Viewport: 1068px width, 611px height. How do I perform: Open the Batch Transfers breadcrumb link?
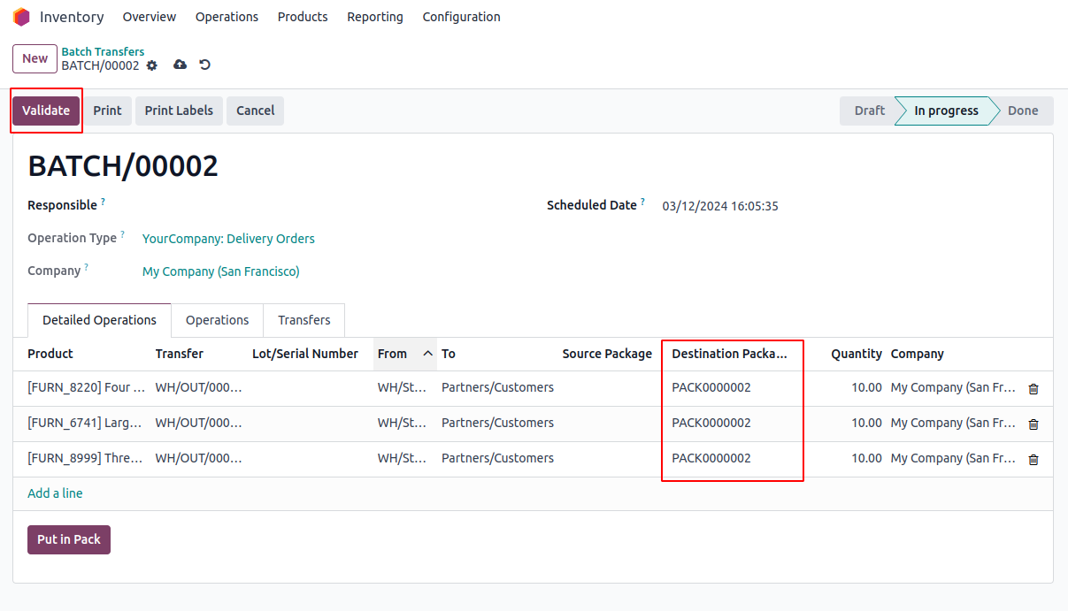(103, 51)
